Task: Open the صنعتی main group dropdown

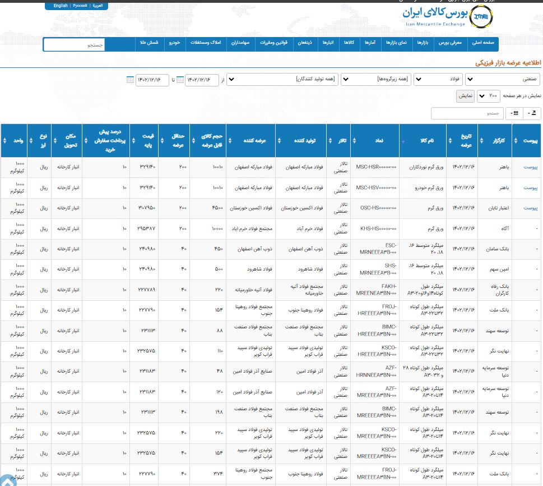Action: (503, 79)
